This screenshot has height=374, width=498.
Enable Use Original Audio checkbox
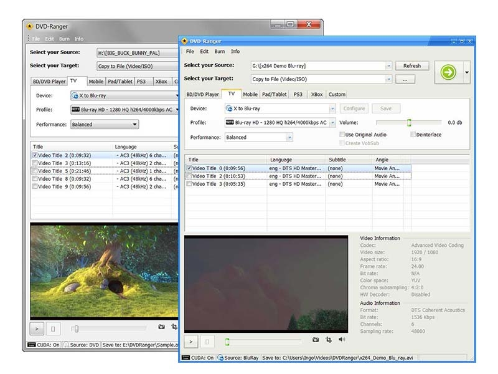342,135
